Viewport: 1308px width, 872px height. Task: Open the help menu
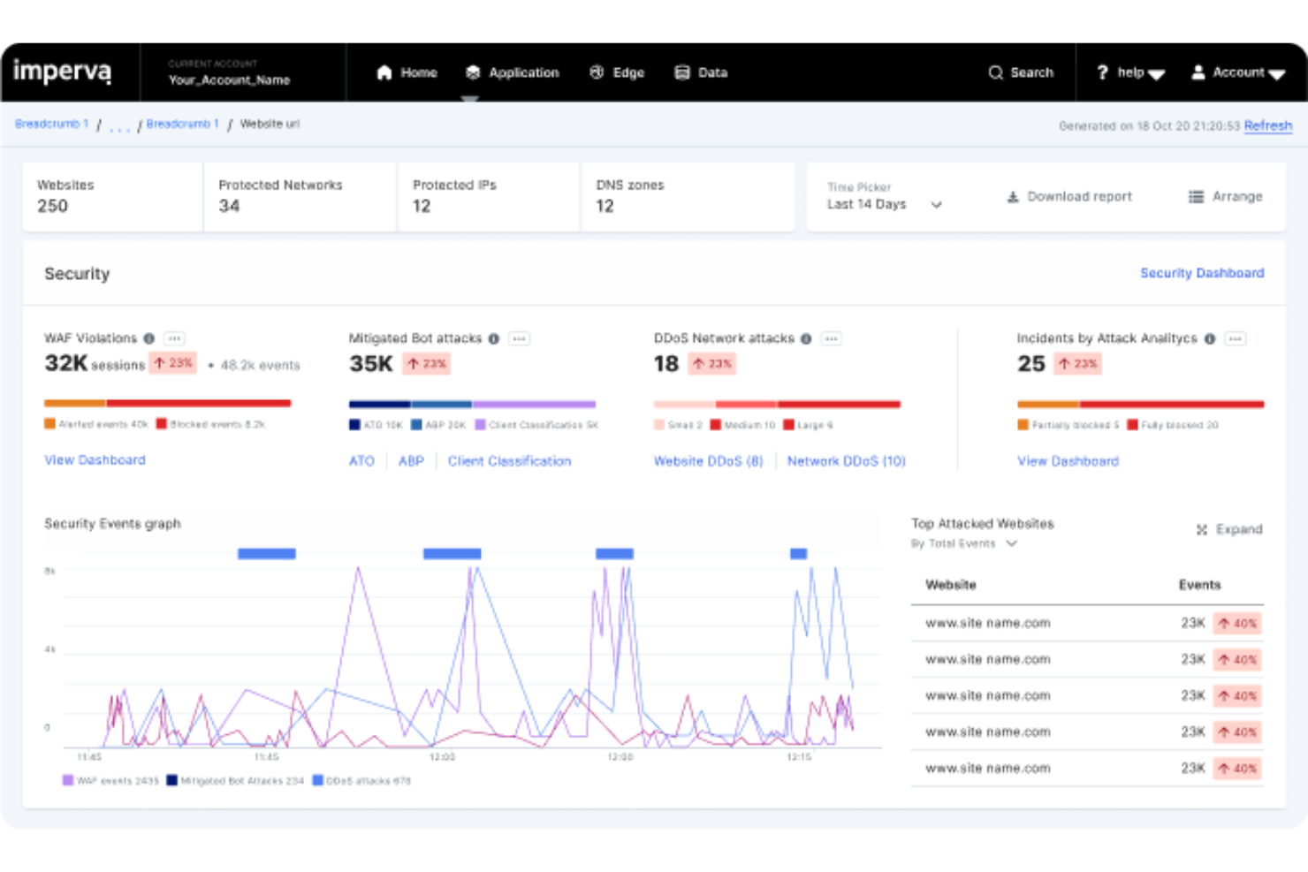[x=1129, y=72]
